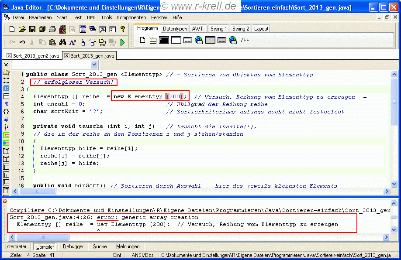401x260 pixels.
Task: Click the yellow question mark help icon
Action: pos(123,29)
